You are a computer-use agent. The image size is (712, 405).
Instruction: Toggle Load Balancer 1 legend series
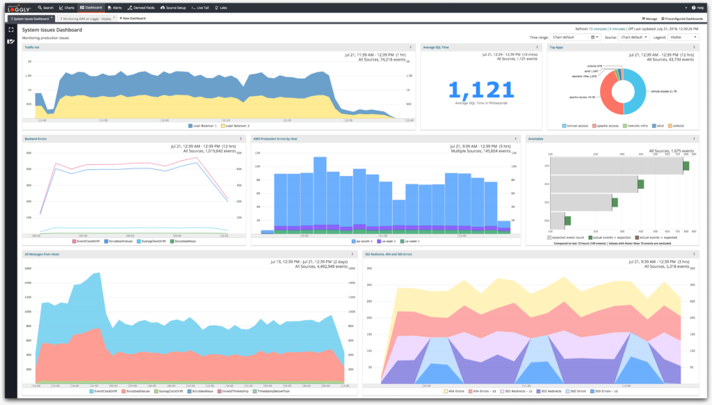[x=202, y=126]
